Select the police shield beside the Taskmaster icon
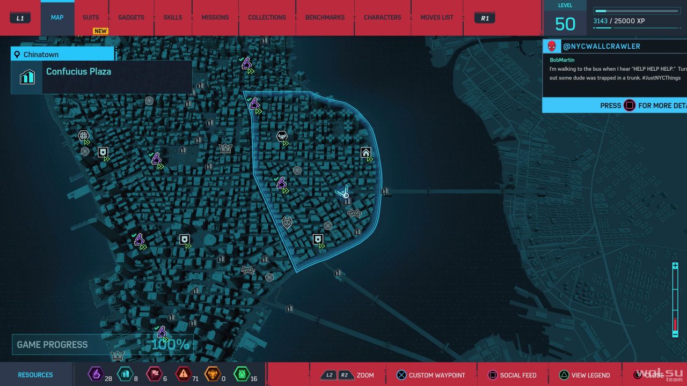The image size is (687, 386). (103, 152)
